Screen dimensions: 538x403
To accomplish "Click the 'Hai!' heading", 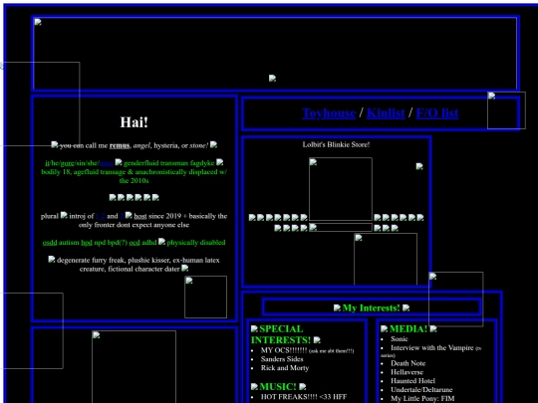I will (x=134, y=122).
